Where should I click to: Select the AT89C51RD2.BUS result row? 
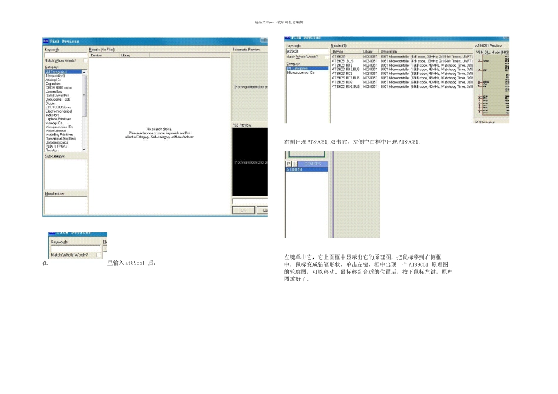(x=402, y=86)
